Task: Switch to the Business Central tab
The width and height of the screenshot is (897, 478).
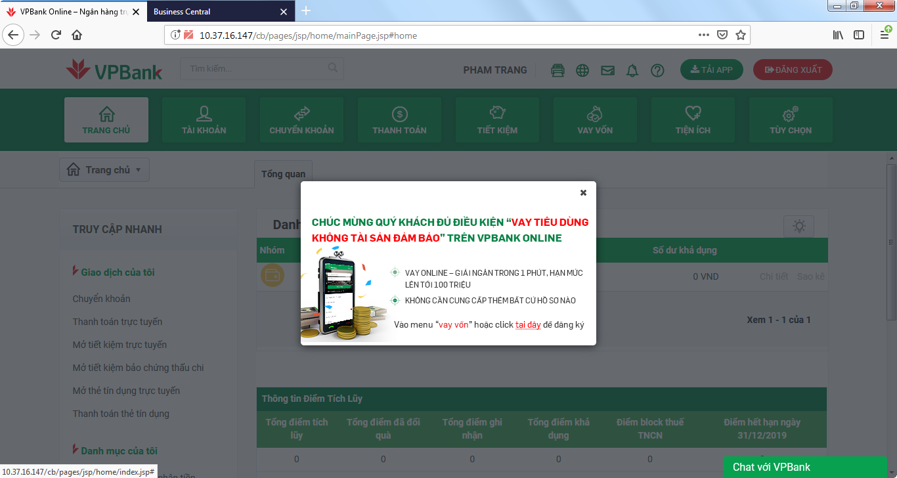Action: click(221, 11)
